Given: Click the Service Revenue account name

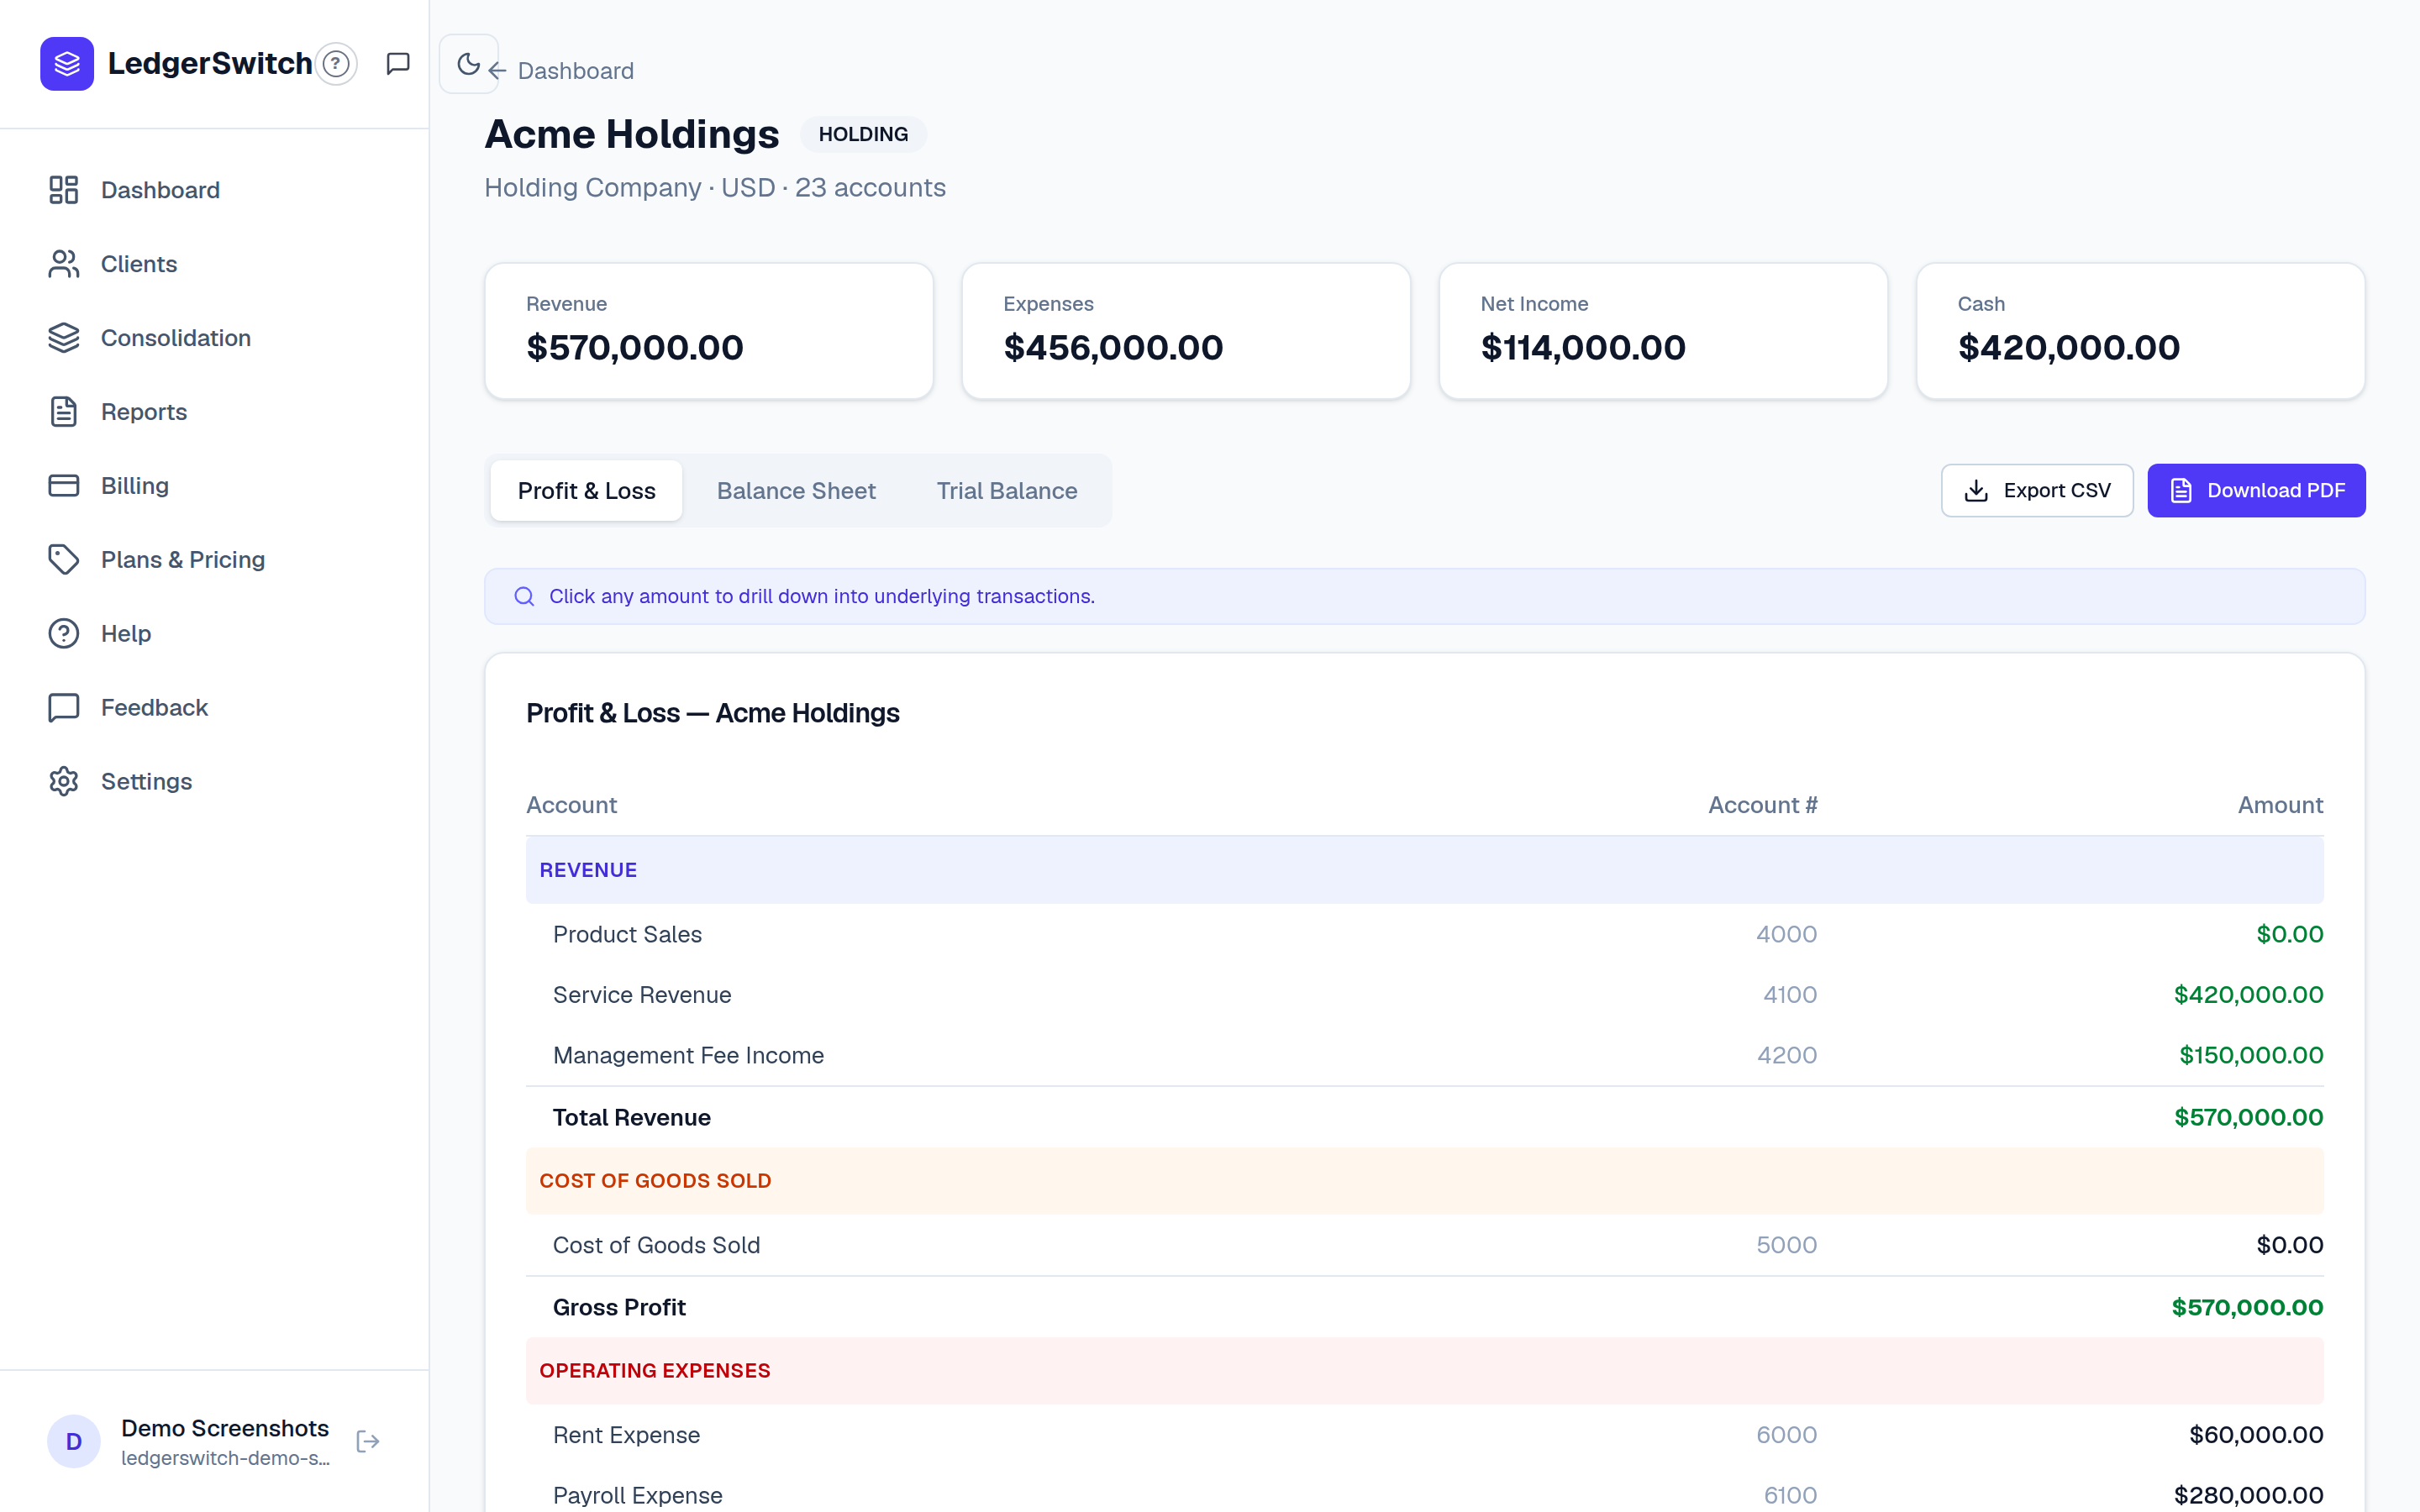Looking at the screenshot, I should click(x=642, y=995).
